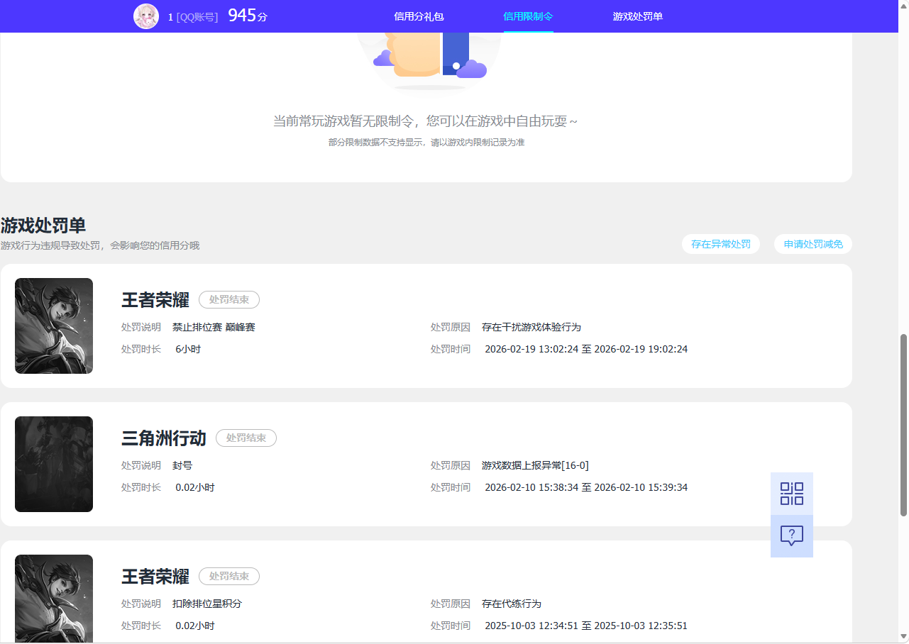This screenshot has width=909, height=644.
Task: Open the floating QR code icon
Action: (792, 494)
